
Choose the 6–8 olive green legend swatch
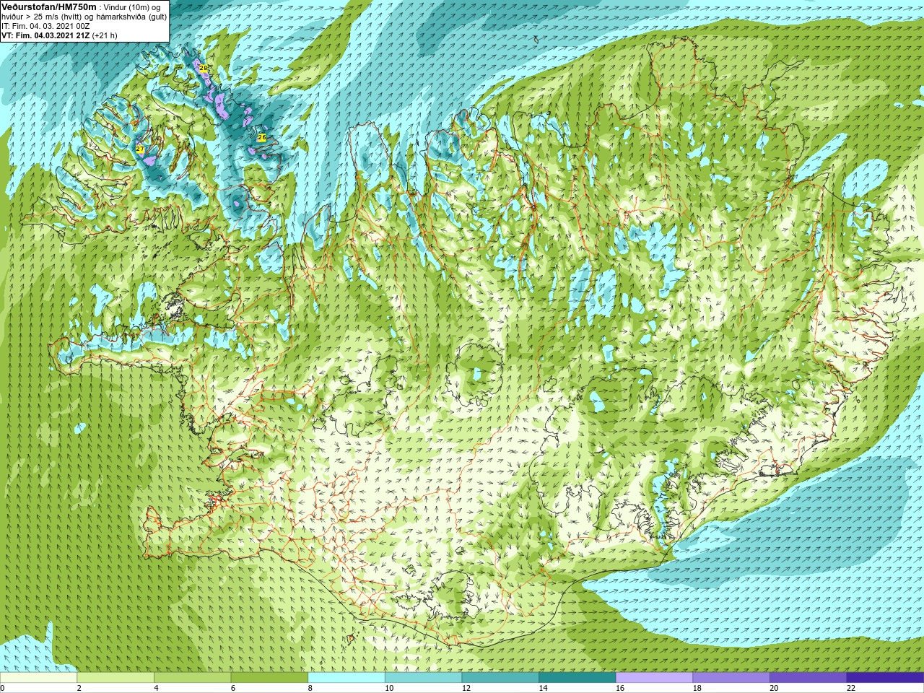[x=269, y=678]
